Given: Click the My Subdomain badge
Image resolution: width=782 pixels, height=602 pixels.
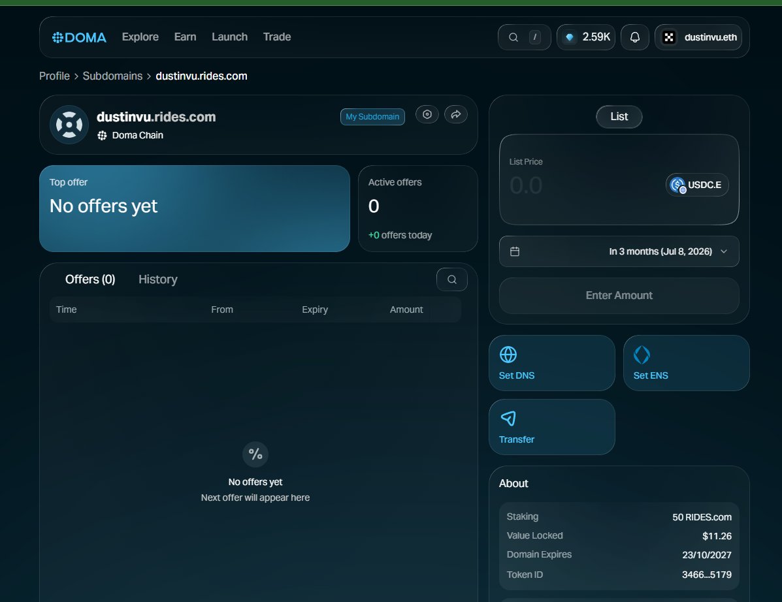Looking at the screenshot, I should coord(372,117).
